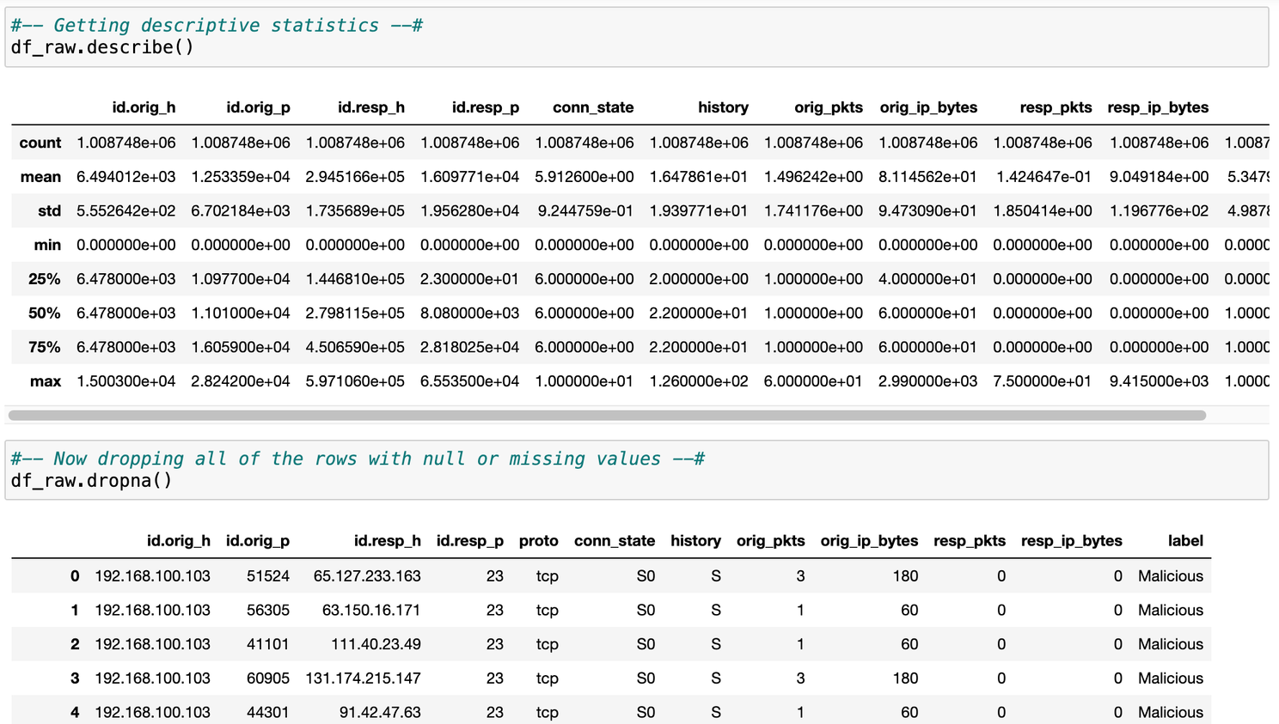This screenshot has width=1279, height=724.
Task: Select origin port value 56305
Action: 267,611
